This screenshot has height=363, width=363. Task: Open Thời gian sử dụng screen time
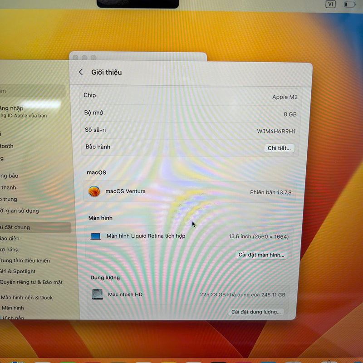20,211
